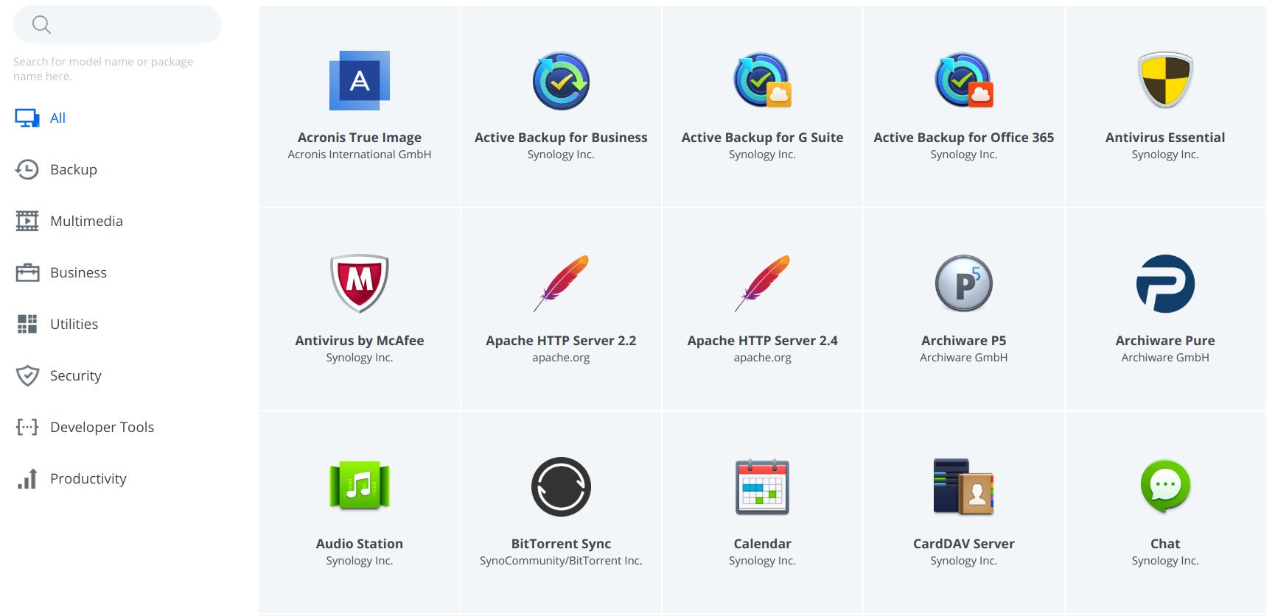Open CardDAV Server title link
Viewport: 1275px width, 616px height.
(x=964, y=543)
